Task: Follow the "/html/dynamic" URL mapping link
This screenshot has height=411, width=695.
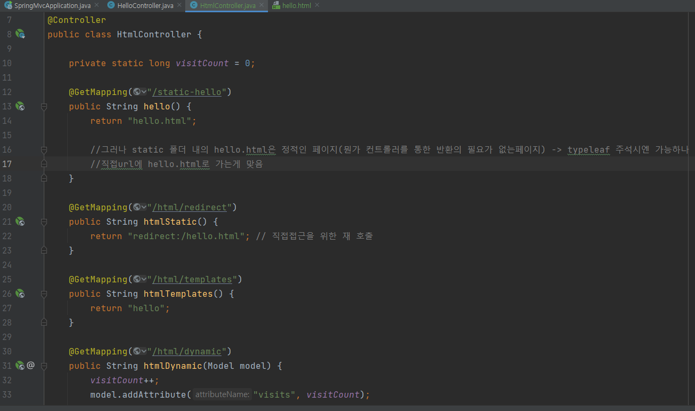Action: [x=187, y=351]
